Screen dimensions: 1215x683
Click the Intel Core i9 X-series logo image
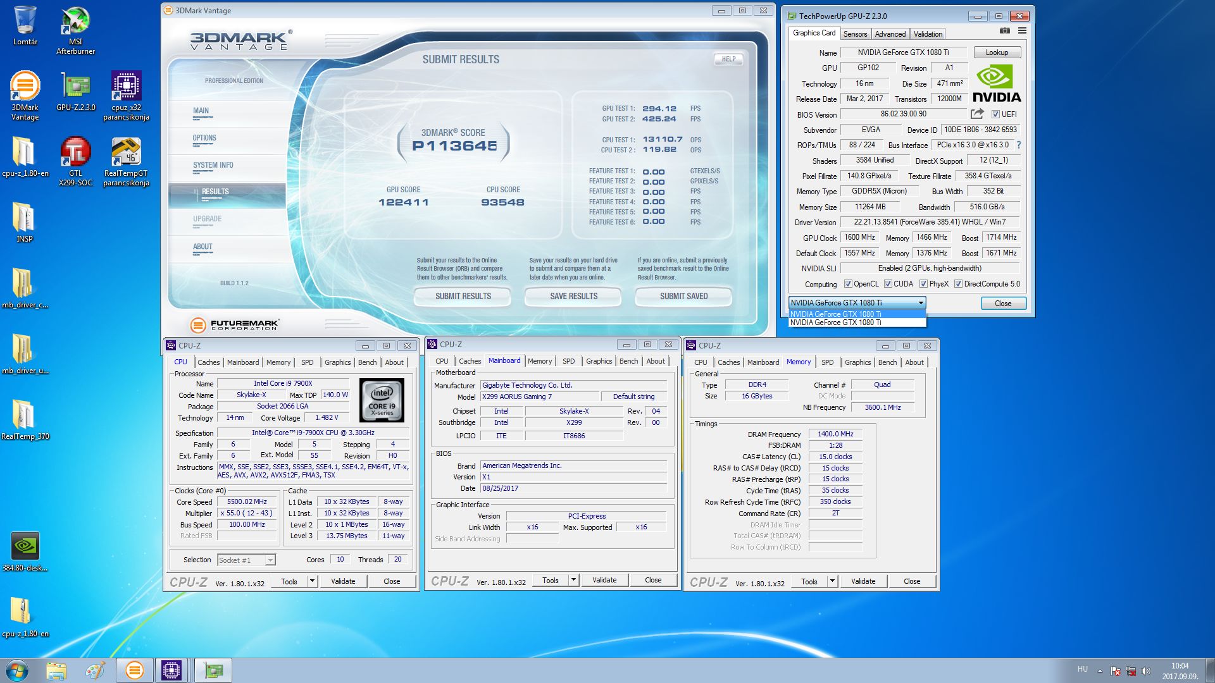pyautogui.click(x=382, y=400)
